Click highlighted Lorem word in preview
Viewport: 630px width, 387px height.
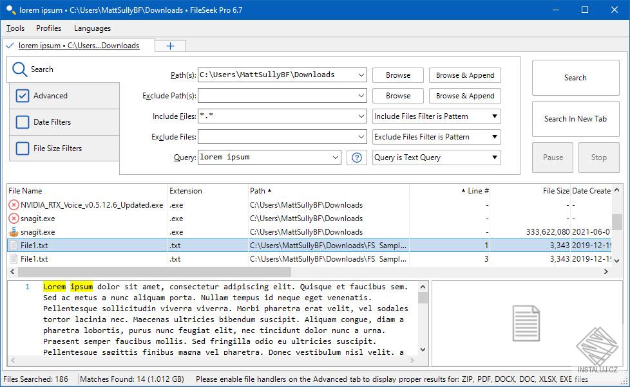click(x=54, y=287)
